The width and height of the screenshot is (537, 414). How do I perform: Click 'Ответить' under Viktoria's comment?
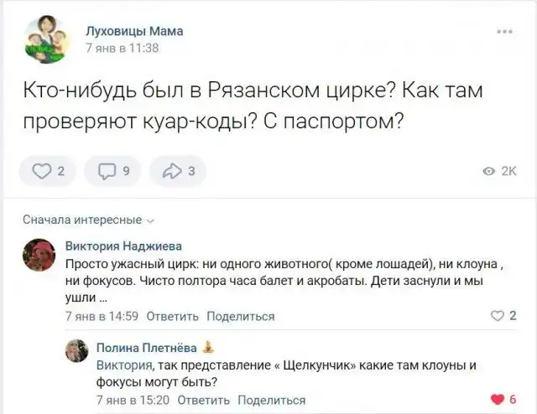tap(172, 316)
